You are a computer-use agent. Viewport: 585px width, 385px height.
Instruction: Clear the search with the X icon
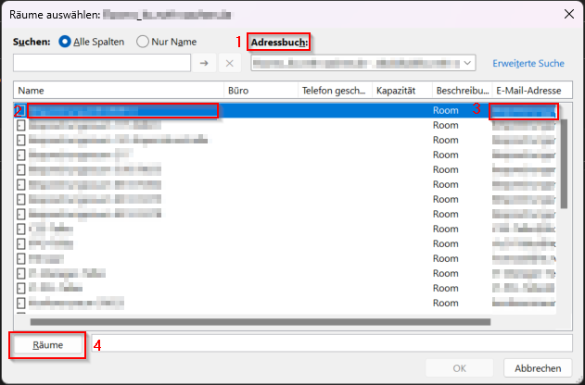[230, 63]
